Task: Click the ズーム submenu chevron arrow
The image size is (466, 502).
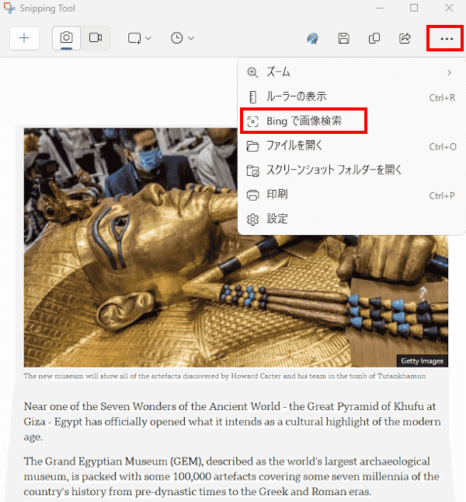Action: pyautogui.click(x=450, y=72)
